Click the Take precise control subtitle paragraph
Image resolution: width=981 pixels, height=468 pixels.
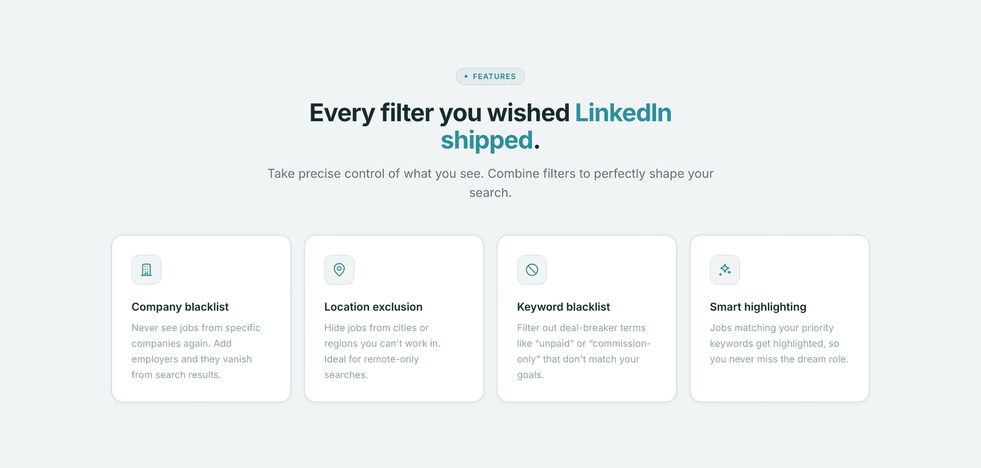pyautogui.click(x=491, y=183)
